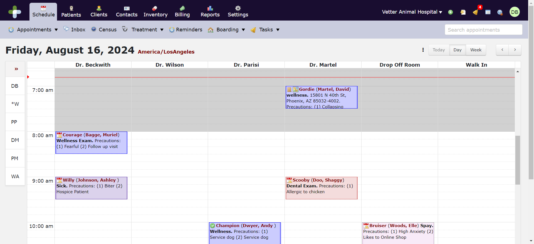Open the help question mark icon
Screen dimensions: 534x244
tap(500, 12)
